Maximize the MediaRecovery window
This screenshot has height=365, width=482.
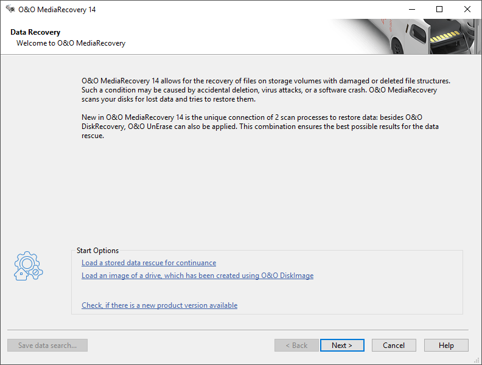(x=439, y=9)
